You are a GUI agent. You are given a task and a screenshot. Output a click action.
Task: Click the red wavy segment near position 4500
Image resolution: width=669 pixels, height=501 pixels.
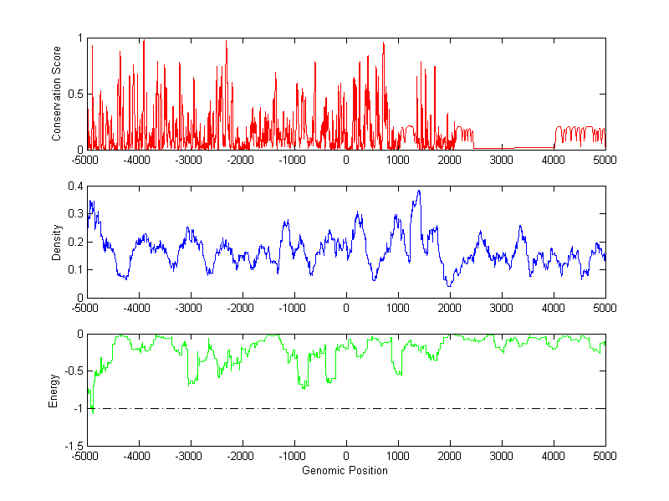[x=579, y=132]
